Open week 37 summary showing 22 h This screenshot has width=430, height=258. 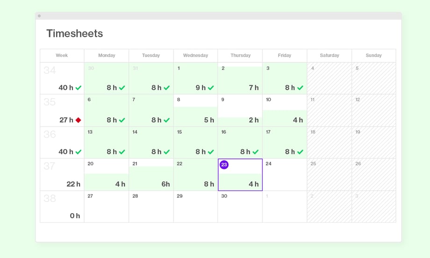point(62,175)
